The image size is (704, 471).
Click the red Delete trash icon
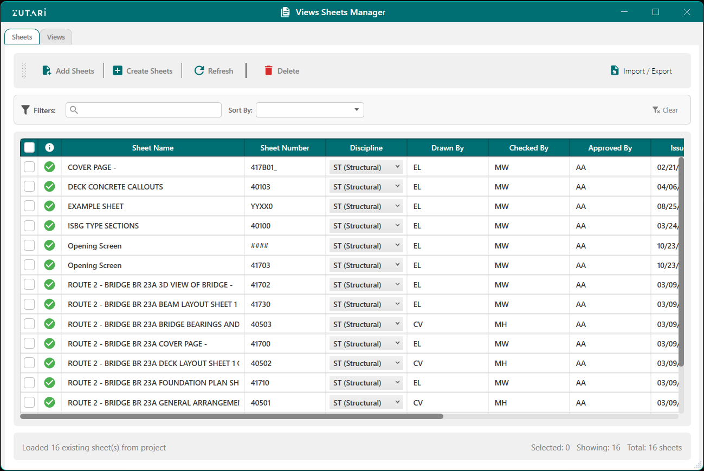click(x=268, y=71)
